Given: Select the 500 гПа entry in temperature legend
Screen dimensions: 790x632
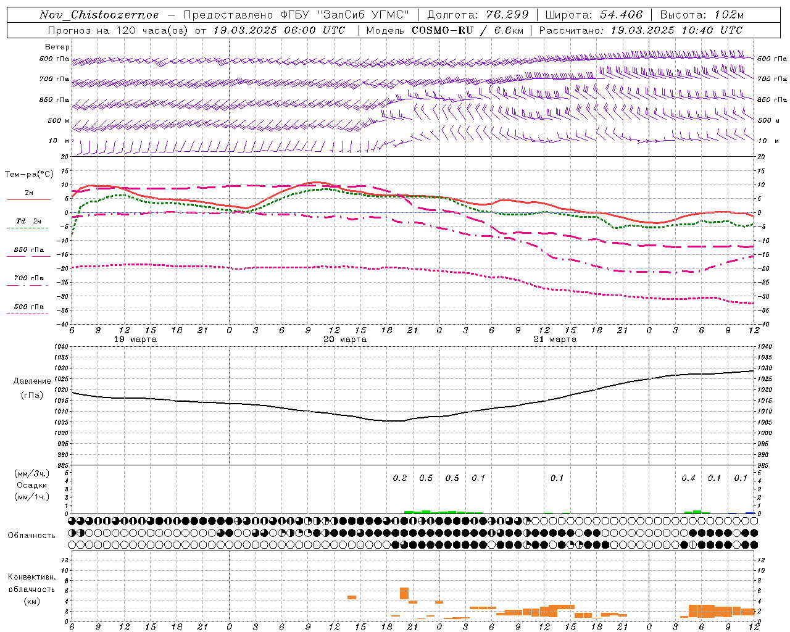Looking at the screenshot, I should [29, 307].
